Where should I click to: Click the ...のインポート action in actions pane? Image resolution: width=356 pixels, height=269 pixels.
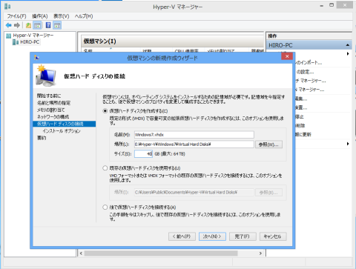[309, 63]
